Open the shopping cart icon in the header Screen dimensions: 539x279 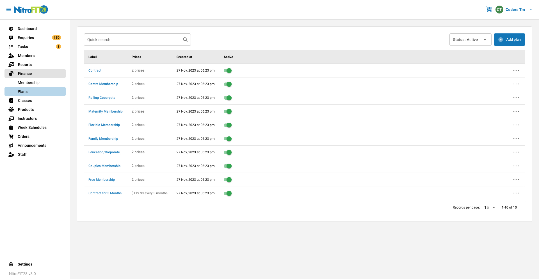coord(489,9)
